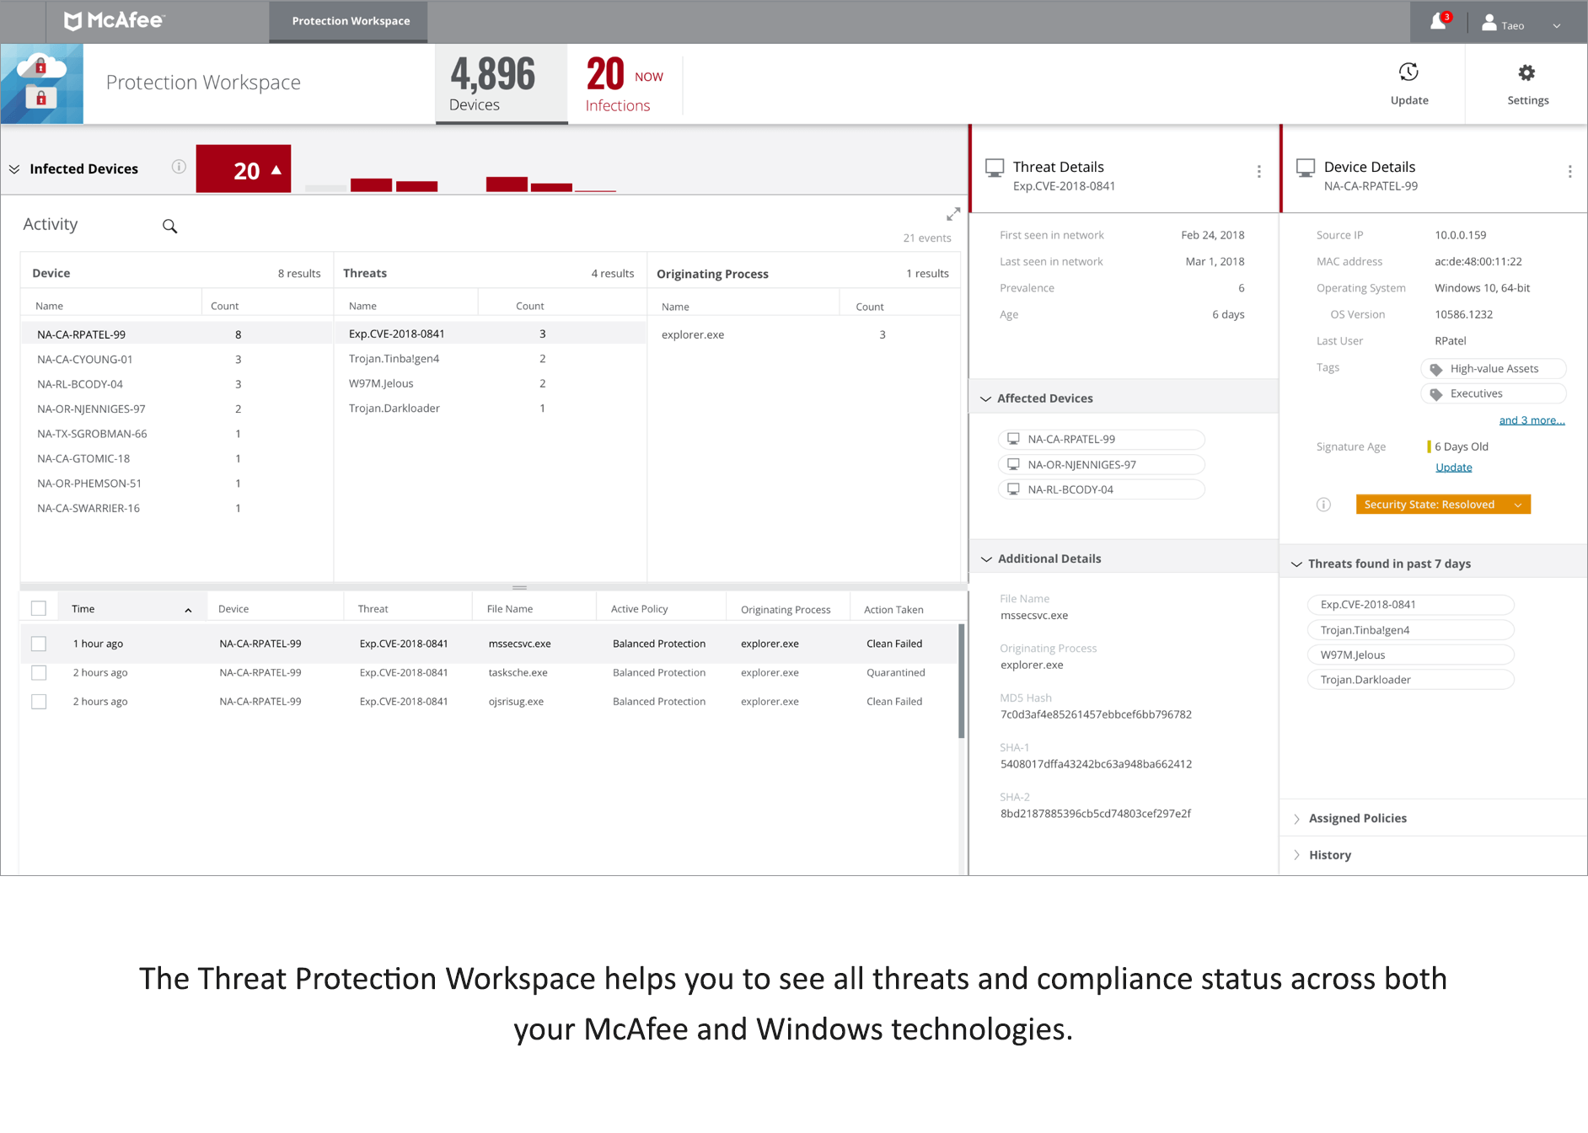Select W97M.Jelous in the Threats list

point(491,383)
